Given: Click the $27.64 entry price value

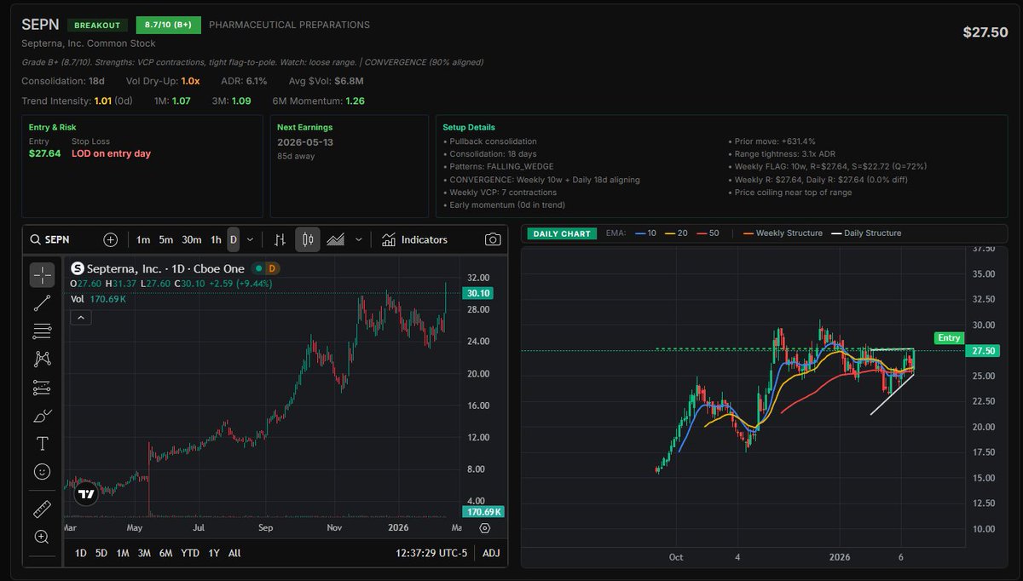Looking at the screenshot, I should [44, 153].
